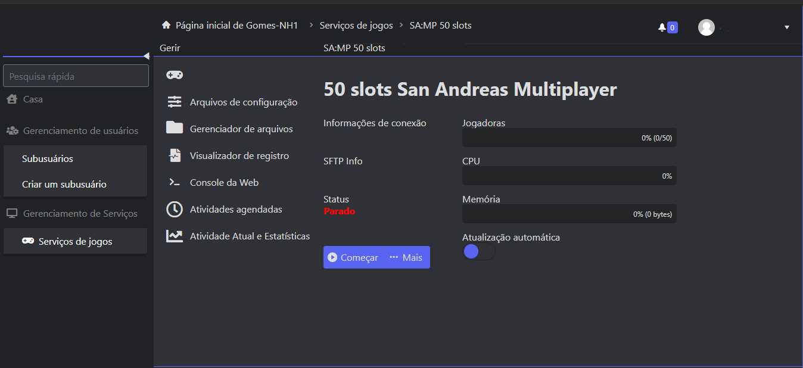This screenshot has width=803, height=368.
Task: Click the users icon beside Gerenciamento de usuários
Action: point(12,130)
